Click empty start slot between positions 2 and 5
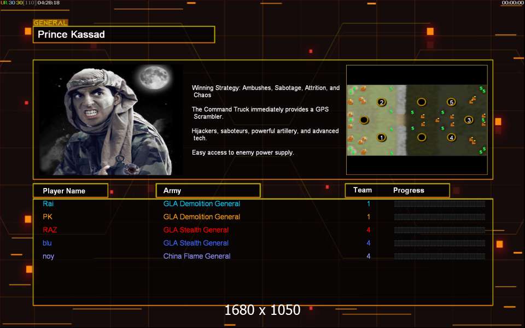 click(x=422, y=102)
